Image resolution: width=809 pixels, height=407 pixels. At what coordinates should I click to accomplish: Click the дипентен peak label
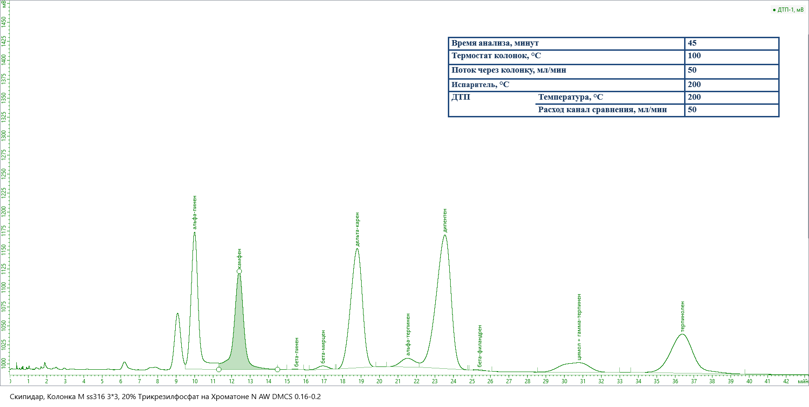[x=445, y=220]
